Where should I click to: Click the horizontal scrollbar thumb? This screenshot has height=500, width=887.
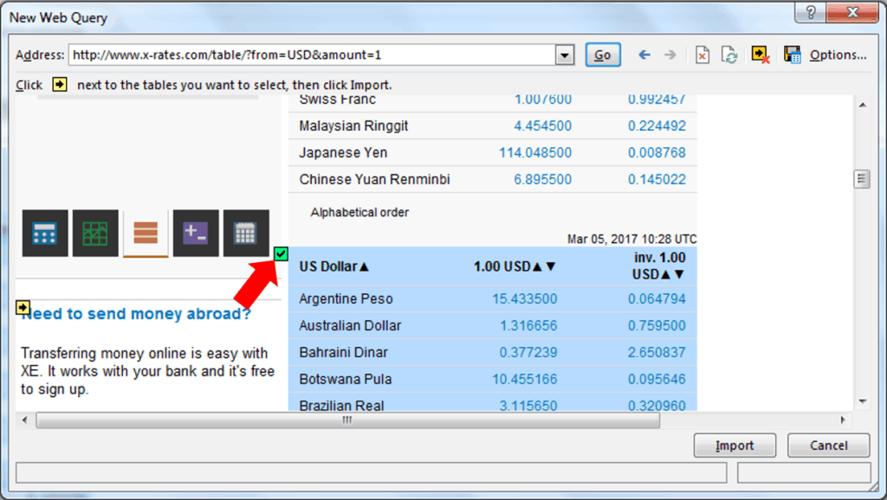click(x=346, y=420)
